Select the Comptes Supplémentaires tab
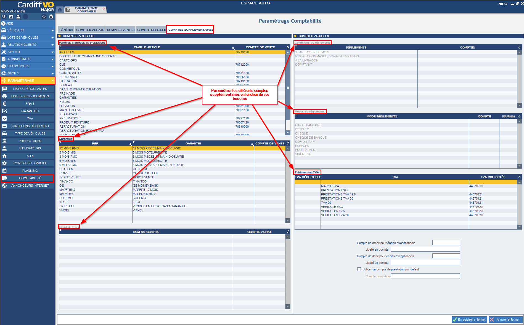 click(190, 29)
